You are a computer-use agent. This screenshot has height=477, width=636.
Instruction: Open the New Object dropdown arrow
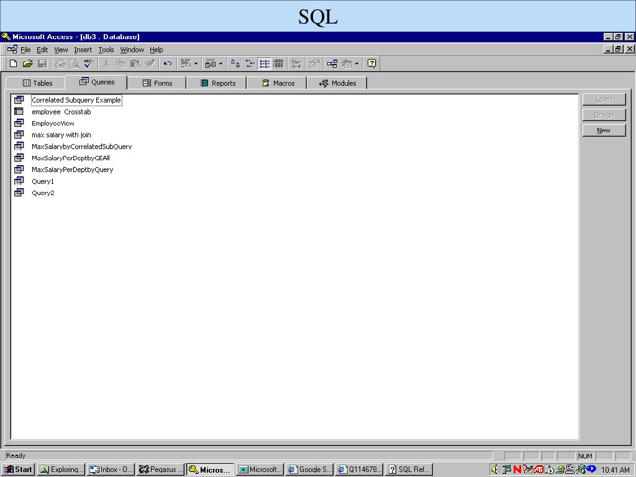357,64
